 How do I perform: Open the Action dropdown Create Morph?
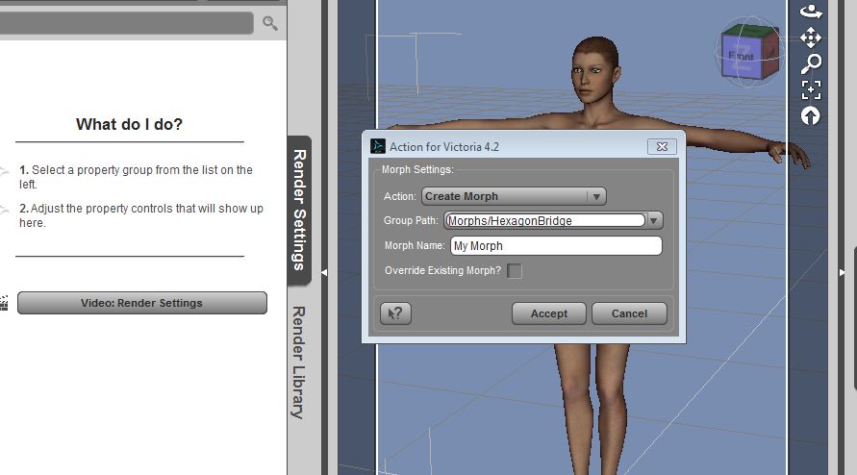point(514,196)
